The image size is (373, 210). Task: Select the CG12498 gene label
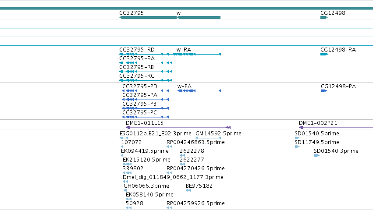[333, 13]
